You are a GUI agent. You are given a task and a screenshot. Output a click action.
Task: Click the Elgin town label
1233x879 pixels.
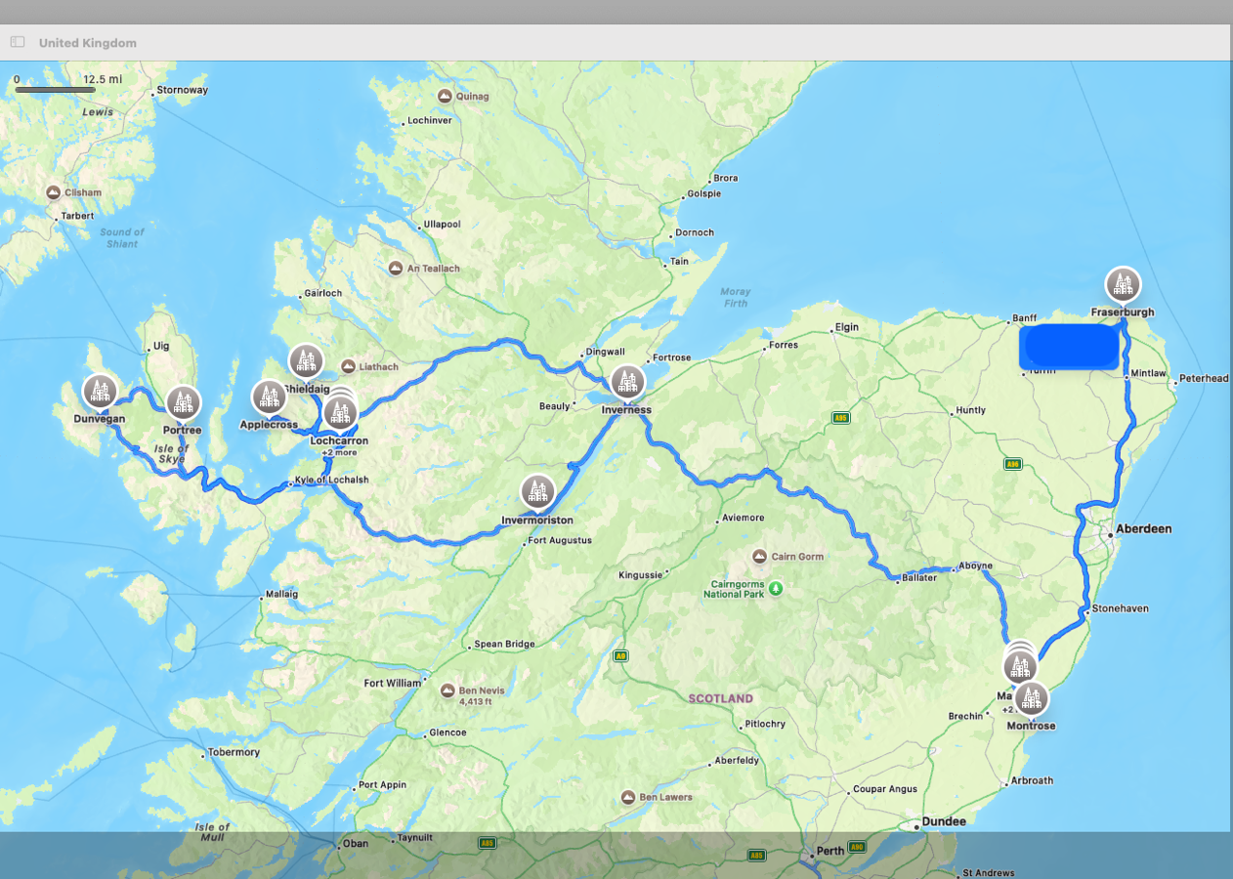pos(846,328)
